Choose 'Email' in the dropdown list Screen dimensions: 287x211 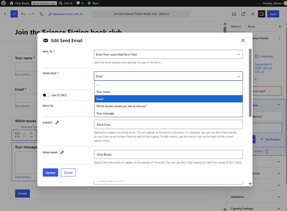pyautogui.click(x=168, y=99)
